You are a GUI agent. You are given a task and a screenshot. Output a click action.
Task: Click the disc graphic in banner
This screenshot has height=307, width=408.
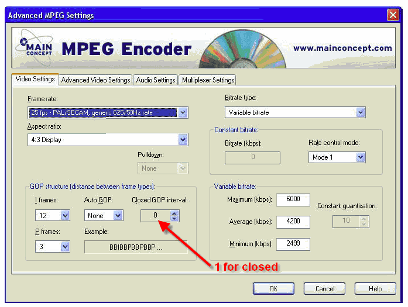[x=242, y=49]
